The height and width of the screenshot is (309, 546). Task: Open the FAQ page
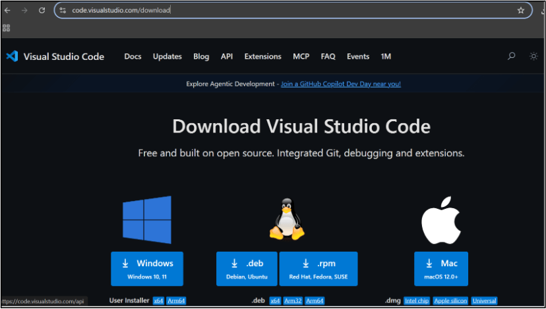click(x=328, y=57)
